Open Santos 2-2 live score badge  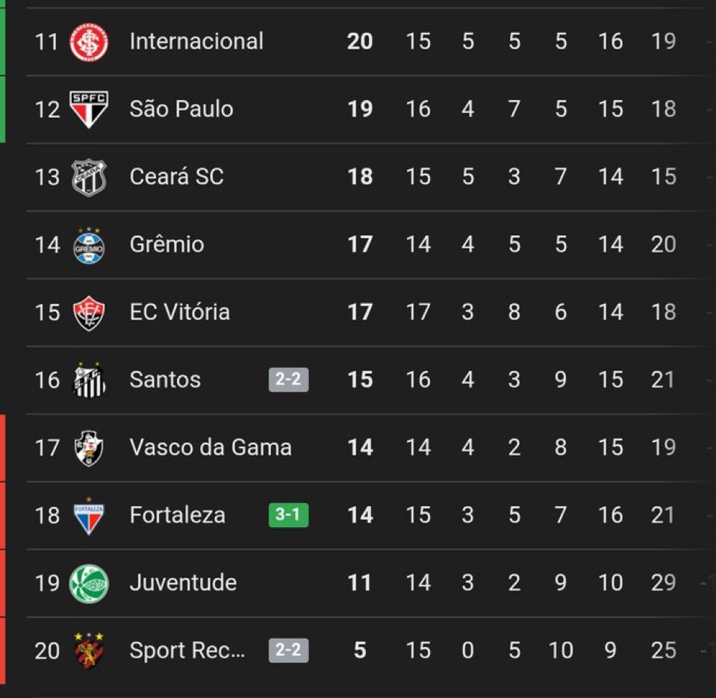pos(288,380)
